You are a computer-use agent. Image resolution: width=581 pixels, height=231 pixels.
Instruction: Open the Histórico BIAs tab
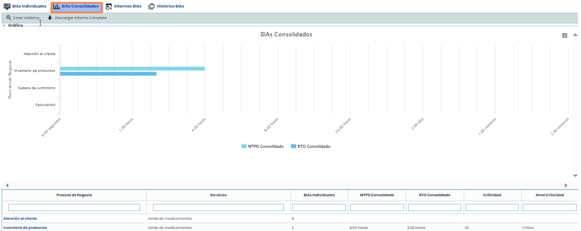(x=170, y=7)
